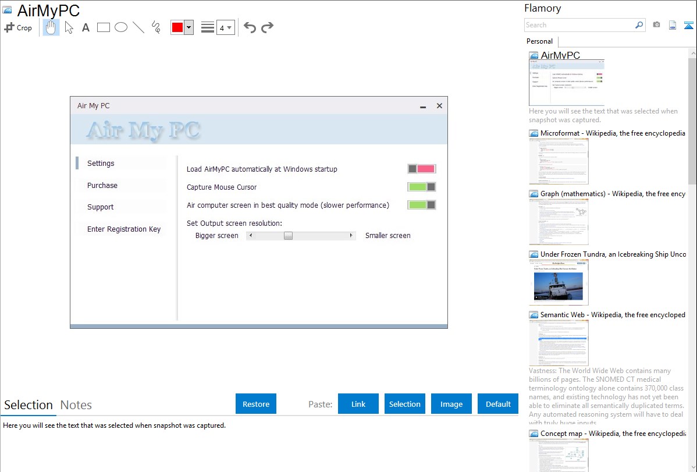This screenshot has height=472, width=697.
Task: Select the freehand scribble tool
Action: (x=156, y=27)
